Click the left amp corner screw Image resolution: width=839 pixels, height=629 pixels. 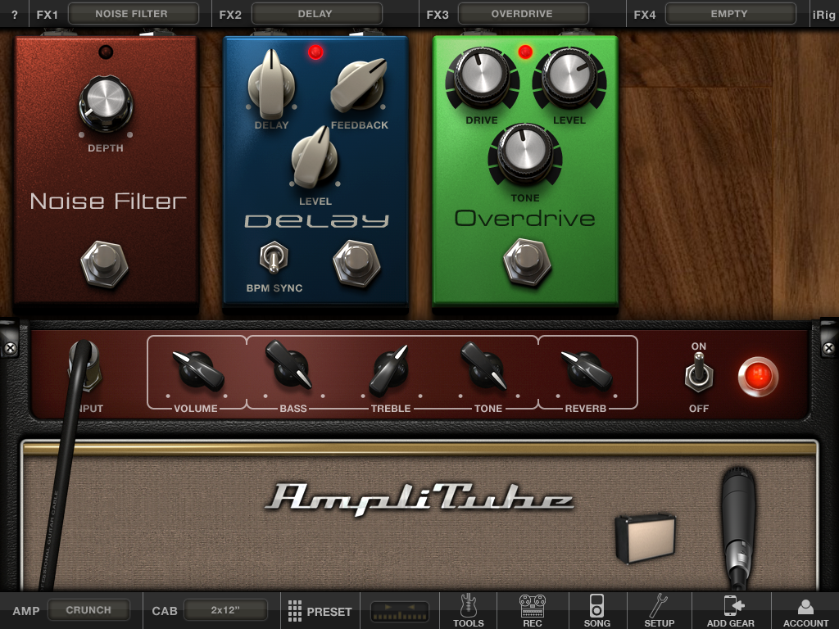tap(10, 349)
